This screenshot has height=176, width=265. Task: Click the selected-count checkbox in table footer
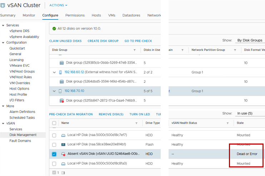click(x=54, y=173)
